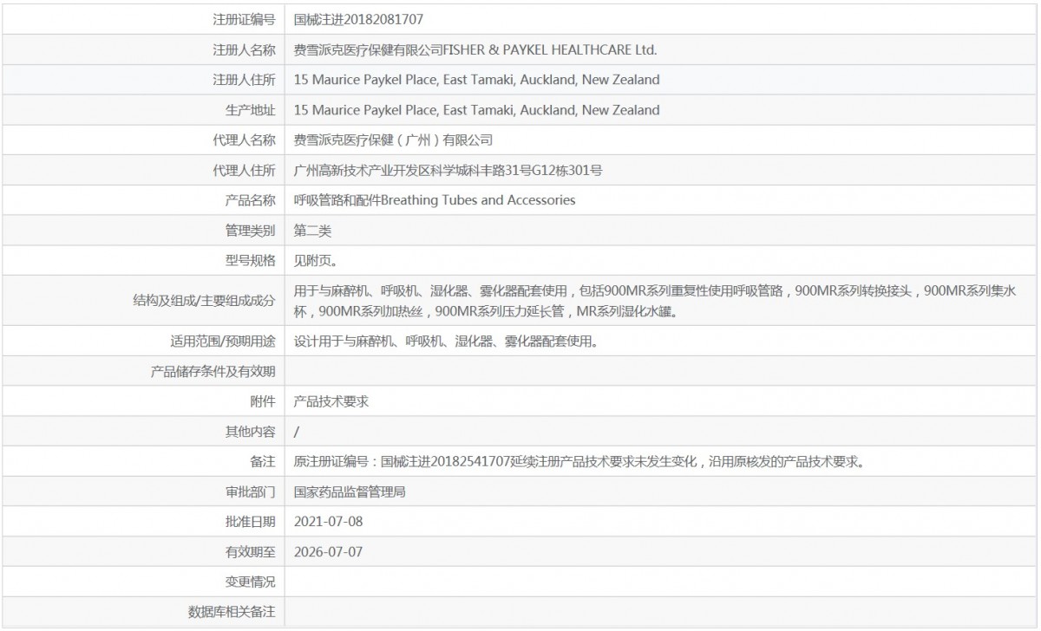Click the 备注 label
The image size is (1041, 631).
263,462
